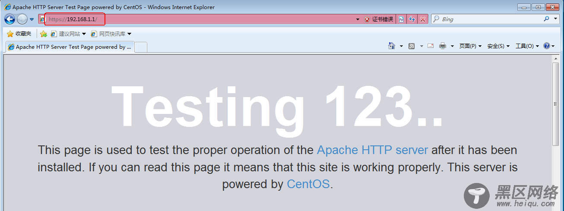Expand the feeds dropdown arrow
The image size is (564, 211).
coord(421,46)
